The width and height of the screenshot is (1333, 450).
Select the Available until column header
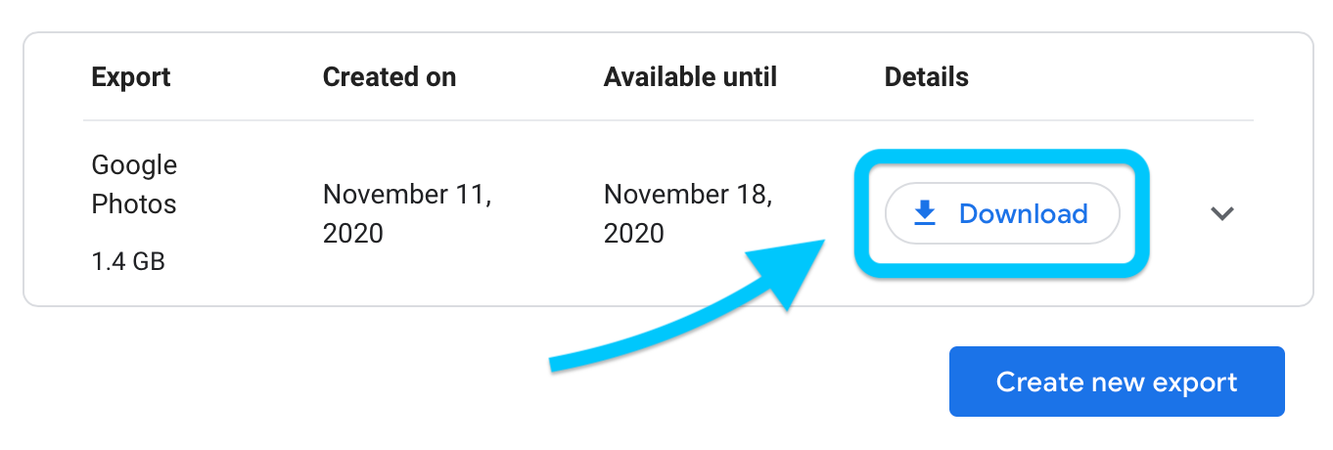click(x=690, y=77)
